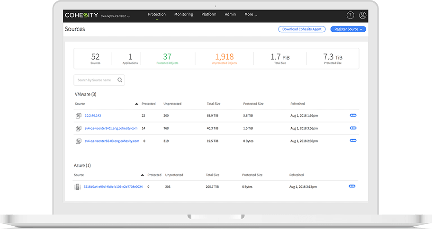Open sv4-qa-vcenter65-03.eng.cohesity.com link
Screen dimensions: 432x229
tap(112, 141)
